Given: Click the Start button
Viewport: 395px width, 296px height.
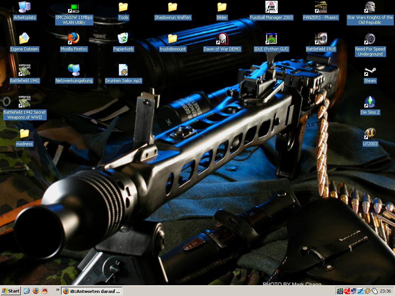Looking at the screenshot, I should click(x=11, y=291).
